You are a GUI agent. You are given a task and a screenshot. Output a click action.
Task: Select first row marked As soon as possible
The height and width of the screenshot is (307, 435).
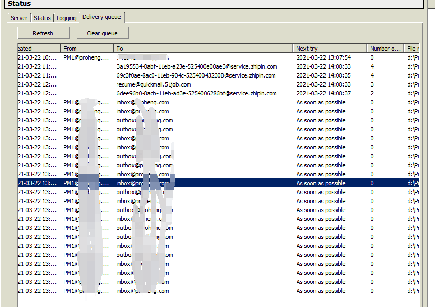(320, 102)
